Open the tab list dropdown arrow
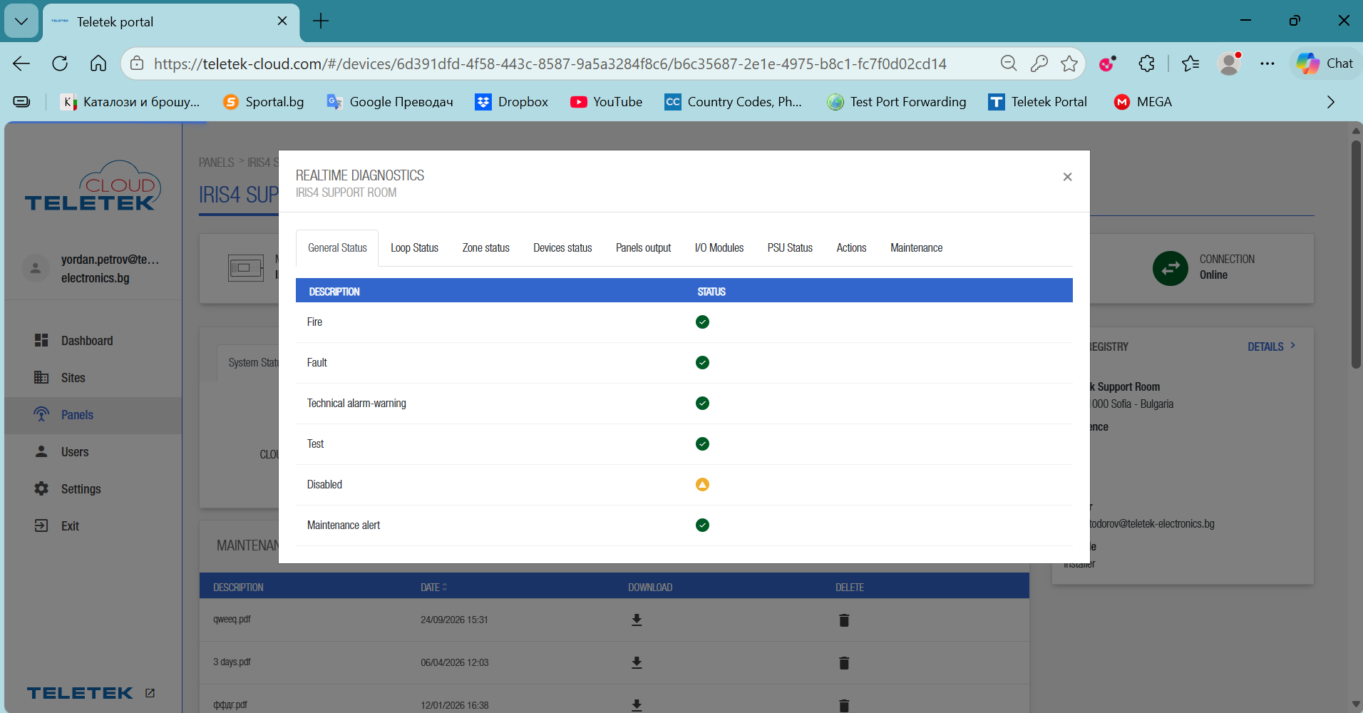Image resolution: width=1363 pixels, height=713 pixels. click(x=21, y=21)
